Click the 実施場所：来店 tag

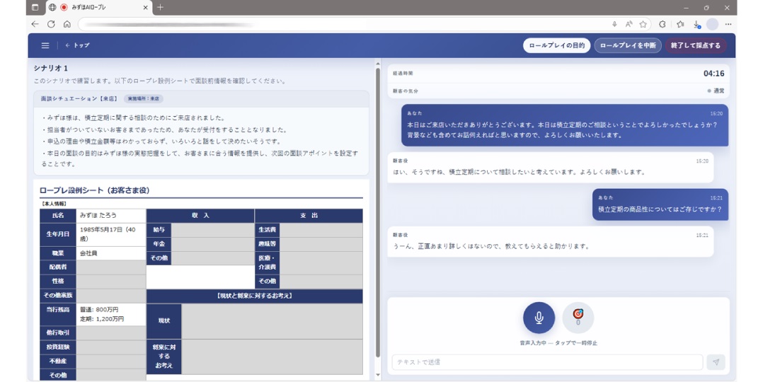143,99
